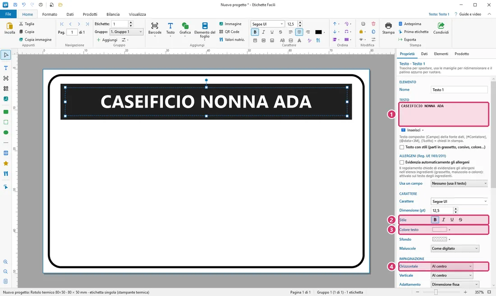Click the Sfondo background swatch
The height and width of the screenshot is (296, 496).
click(440, 239)
